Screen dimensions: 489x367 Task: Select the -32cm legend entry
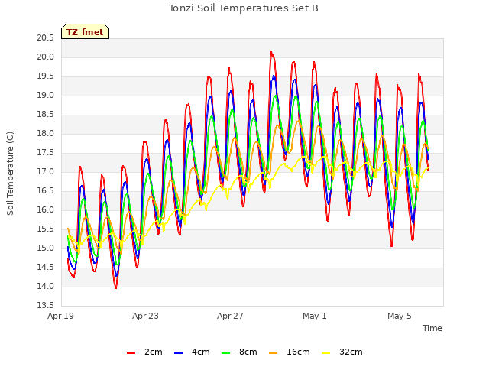[x=342, y=352]
